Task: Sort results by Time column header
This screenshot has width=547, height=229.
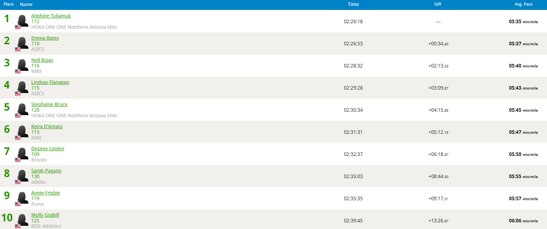Action: coord(353,4)
